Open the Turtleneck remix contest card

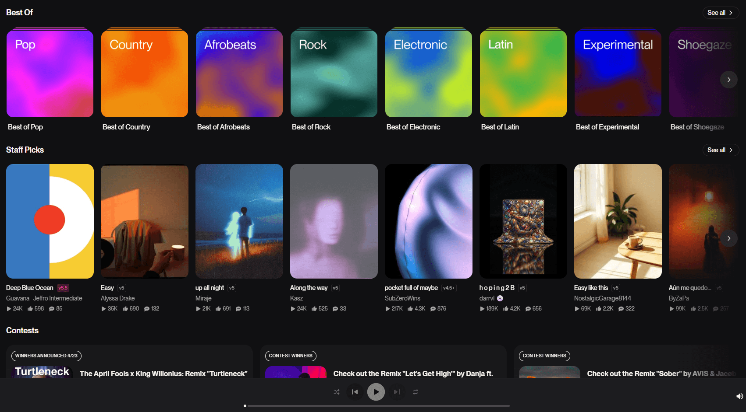point(129,362)
